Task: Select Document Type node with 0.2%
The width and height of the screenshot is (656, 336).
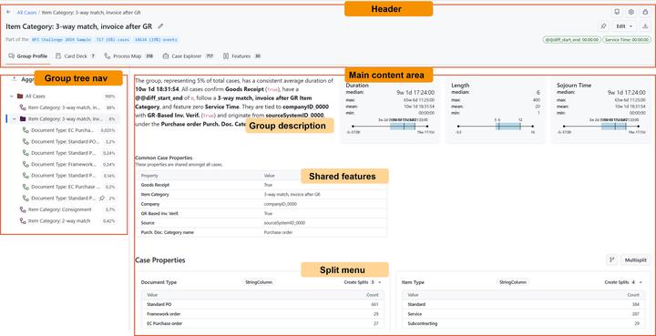Action: click(x=69, y=187)
